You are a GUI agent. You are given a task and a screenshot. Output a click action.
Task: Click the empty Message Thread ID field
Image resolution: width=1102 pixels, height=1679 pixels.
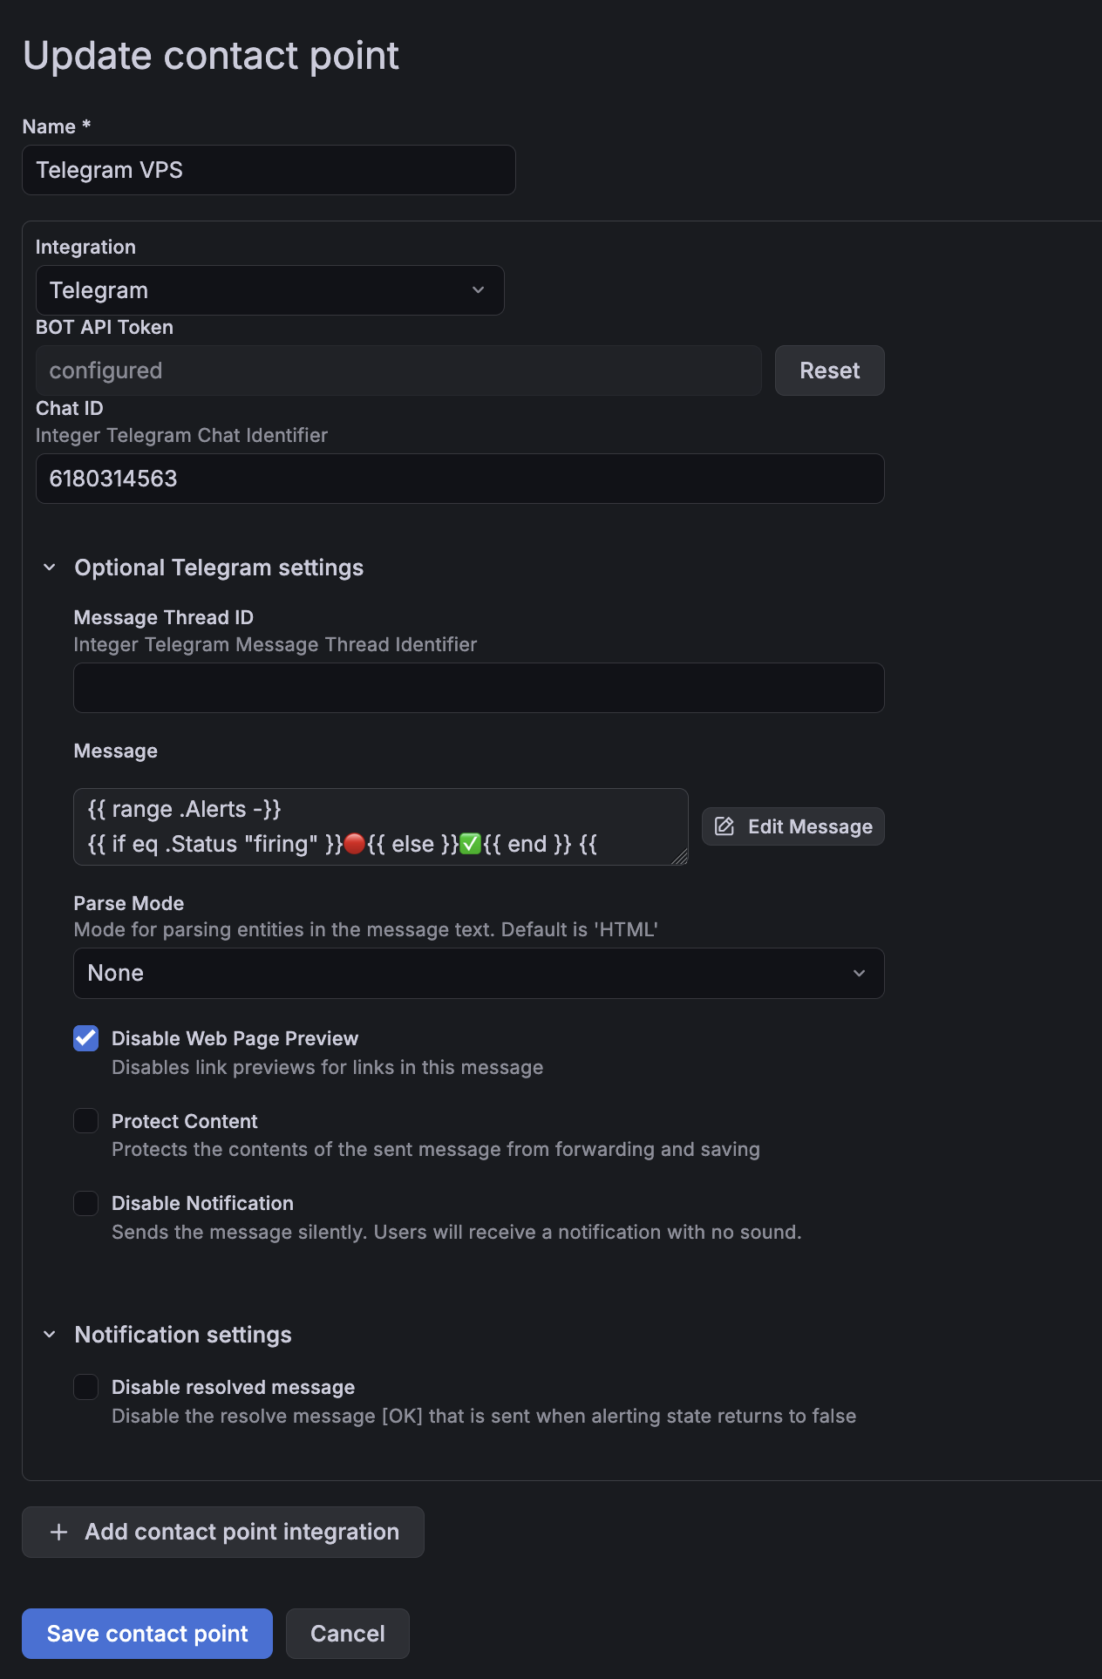[x=479, y=688]
